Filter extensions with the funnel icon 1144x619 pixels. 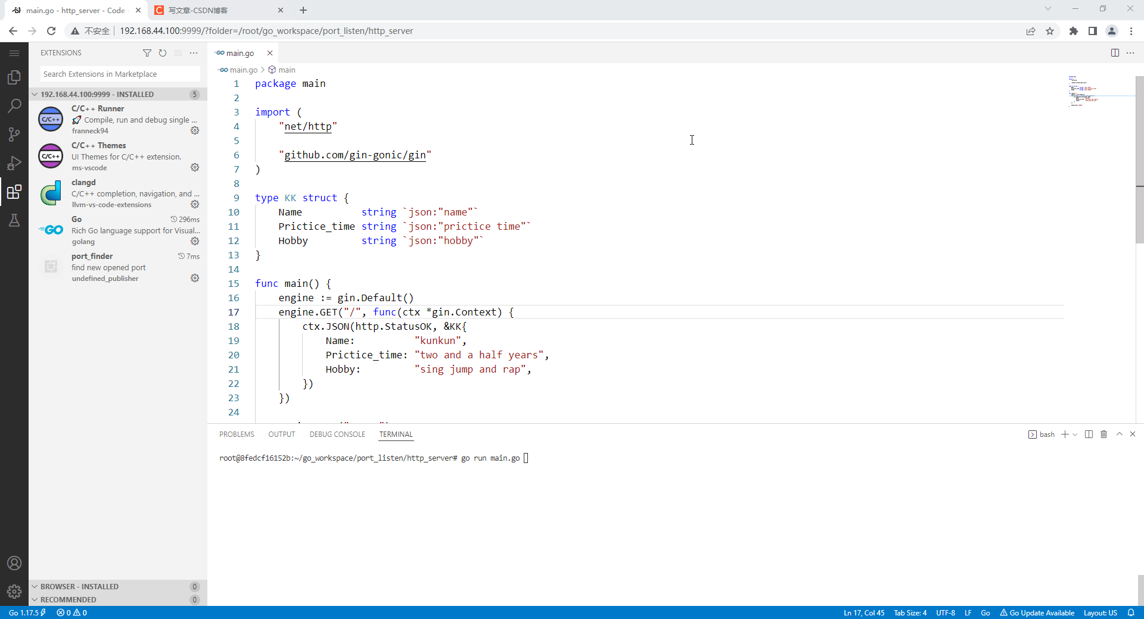(x=147, y=53)
